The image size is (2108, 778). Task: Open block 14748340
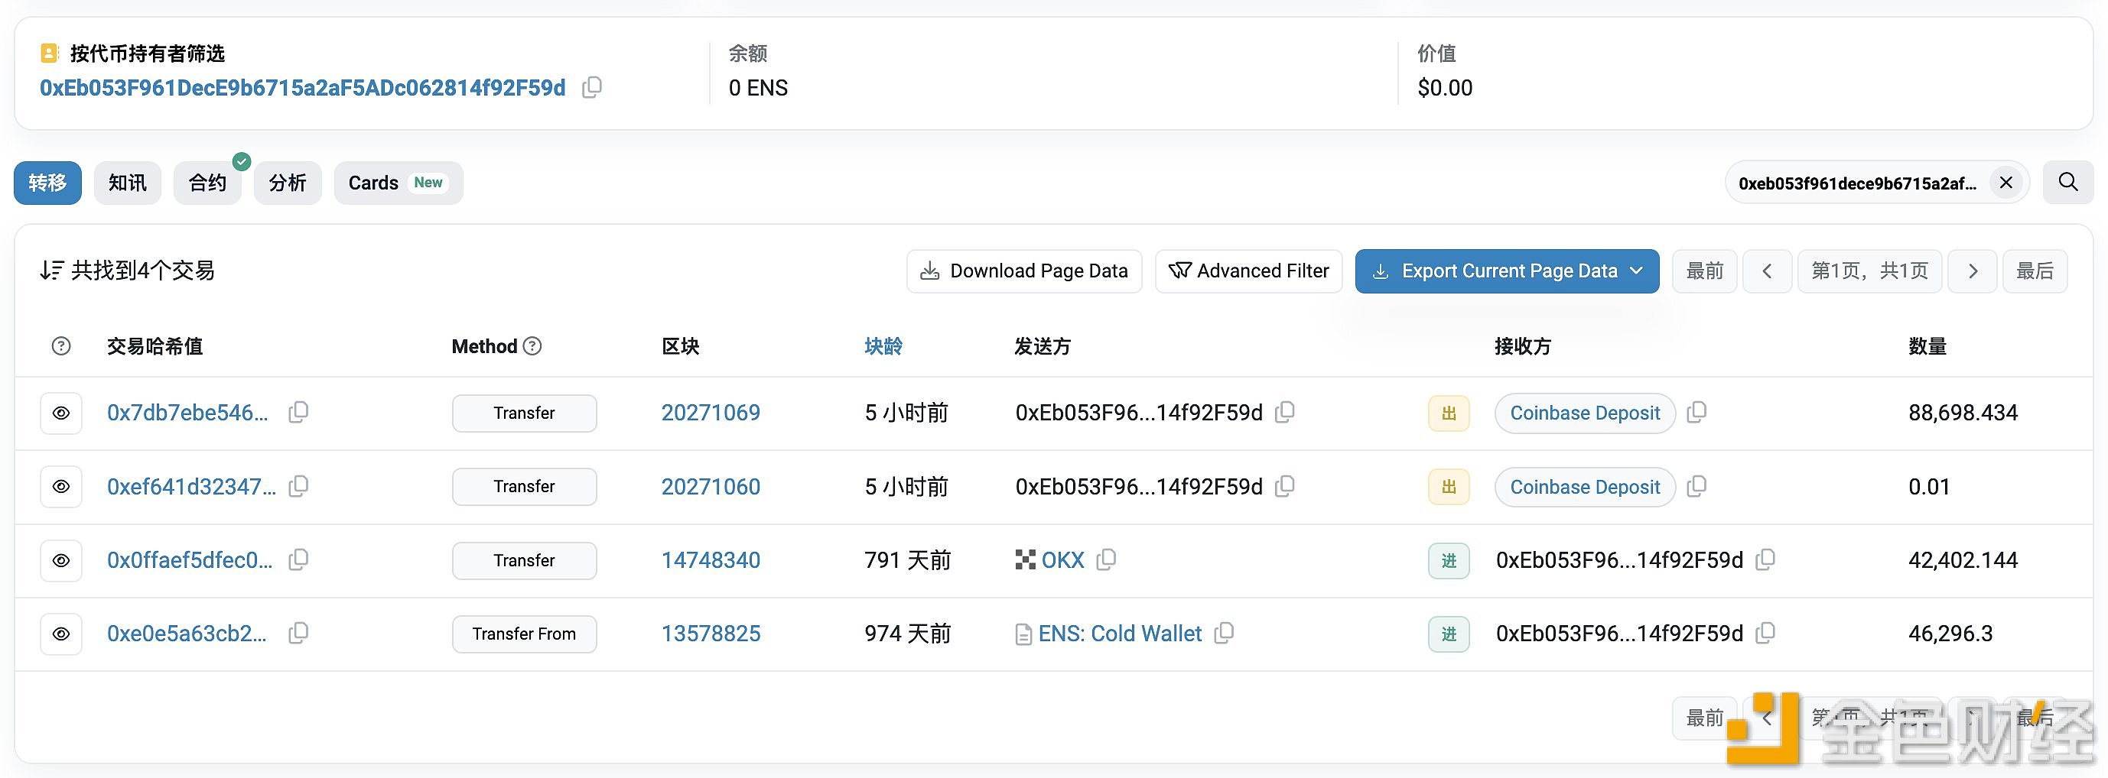pyautogui.click(x=711, y=559)
